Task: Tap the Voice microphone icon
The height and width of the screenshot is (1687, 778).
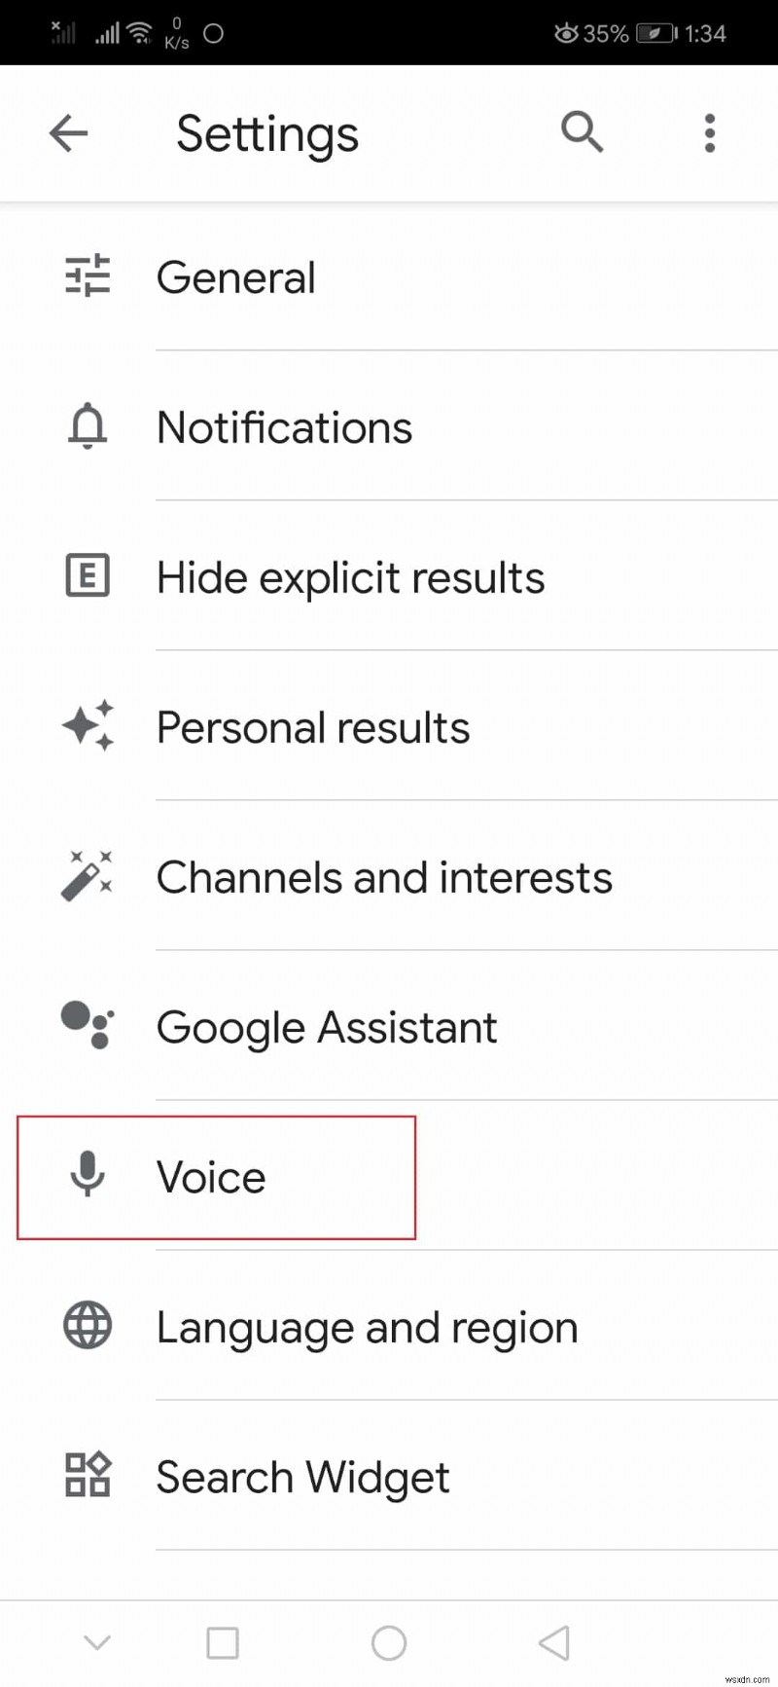Action: [x=88, y=1176]
